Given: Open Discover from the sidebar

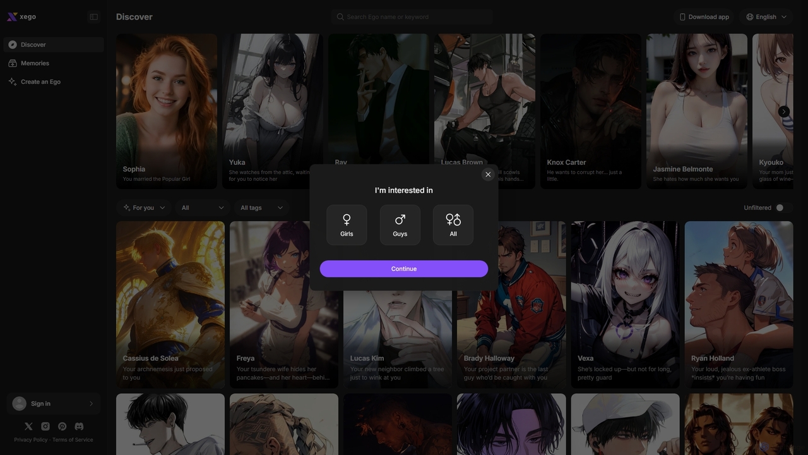Looking at the screenshot, I should pyautogui.click(x=54, y=45).
